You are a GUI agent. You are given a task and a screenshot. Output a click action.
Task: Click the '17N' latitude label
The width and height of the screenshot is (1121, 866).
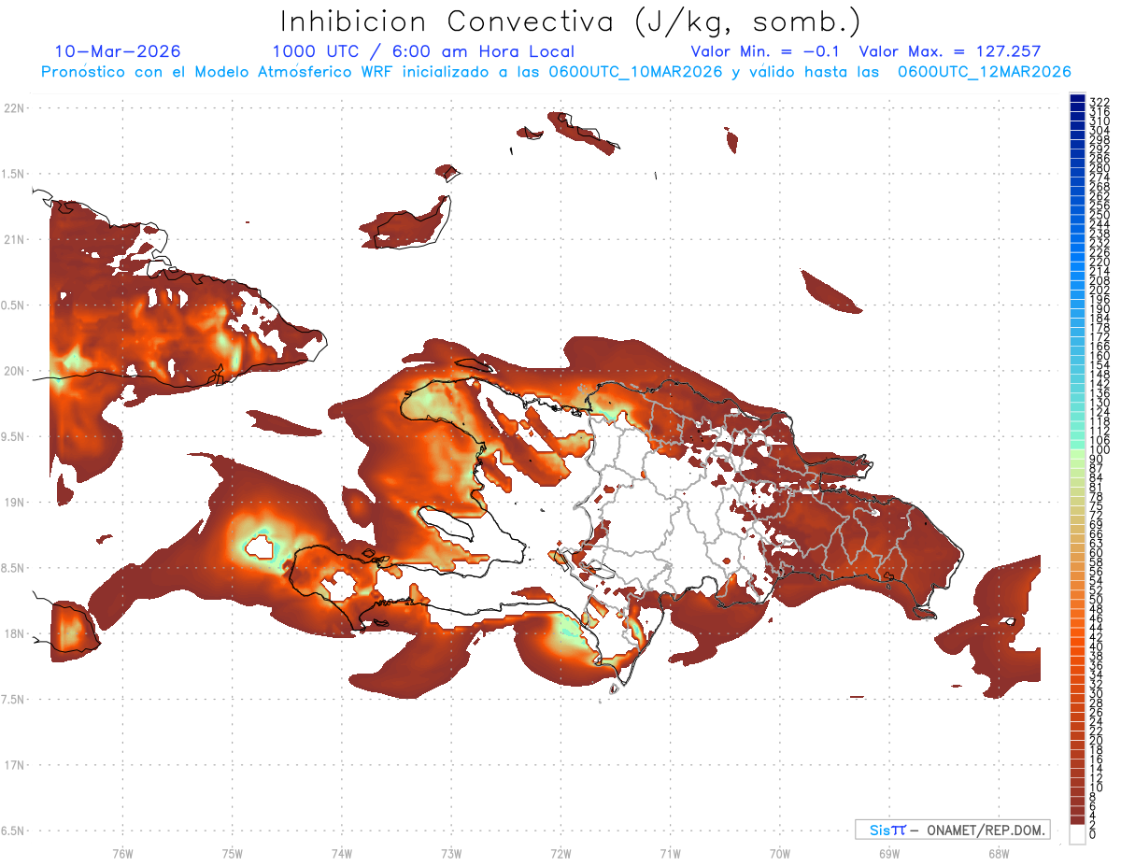click(14, 765)
